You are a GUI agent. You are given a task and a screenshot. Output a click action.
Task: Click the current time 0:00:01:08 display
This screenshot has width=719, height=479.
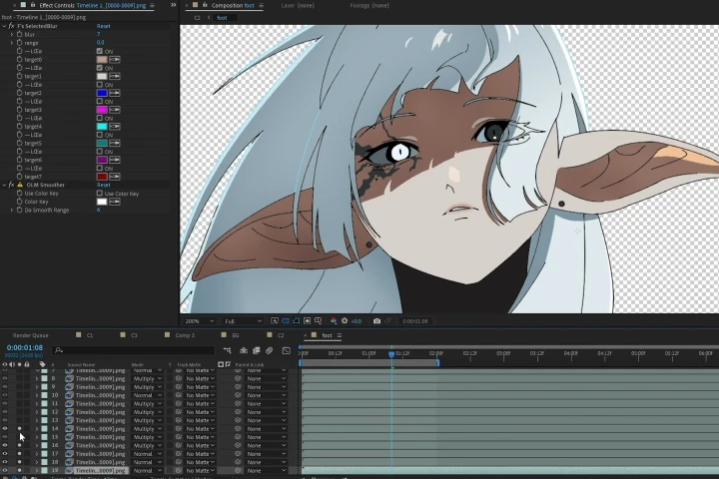[25, 348]
